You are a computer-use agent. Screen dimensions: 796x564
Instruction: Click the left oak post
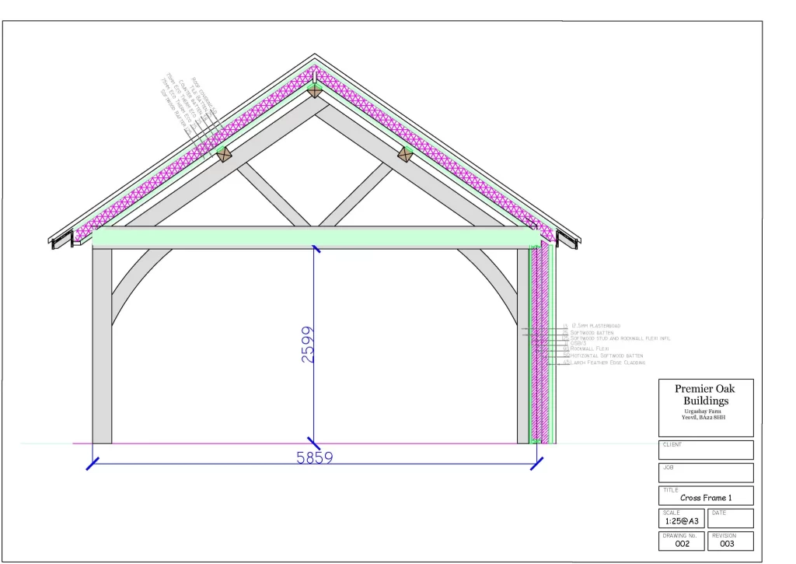tap(102, 346)
